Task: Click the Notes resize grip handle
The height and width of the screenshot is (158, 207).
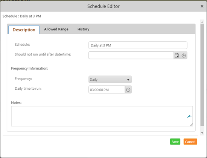Action: 192,125
